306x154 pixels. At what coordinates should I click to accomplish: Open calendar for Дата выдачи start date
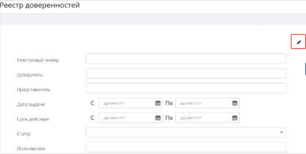pyautogui.click(x=158, y=103)
